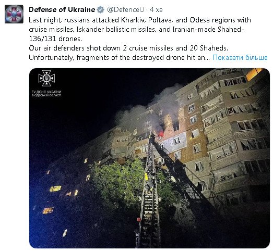The height and width of the screenshot is (252, 273).
Task: Click the '136/131 drones.' text
Action: pos(55,39)
